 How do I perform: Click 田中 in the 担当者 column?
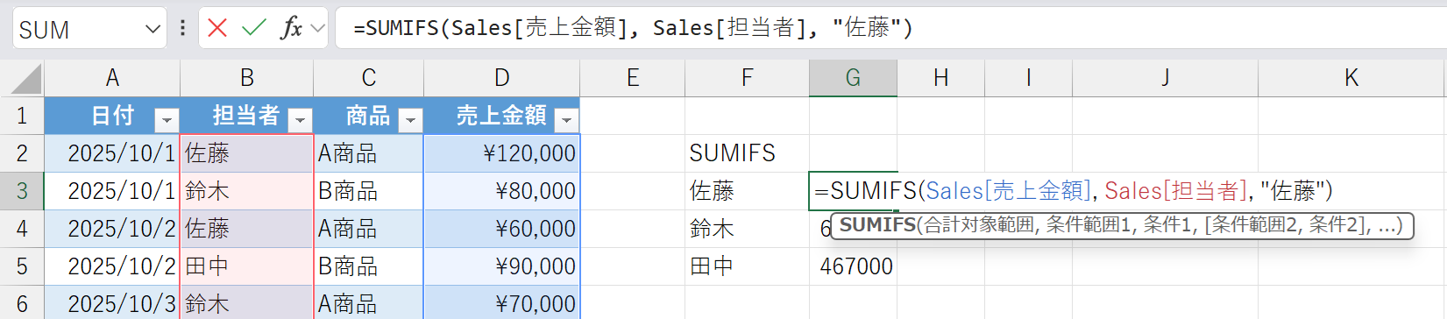coord(247,266)
